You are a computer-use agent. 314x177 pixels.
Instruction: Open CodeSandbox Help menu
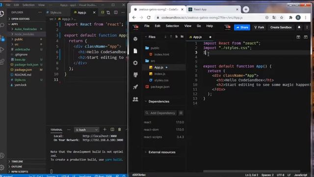[209, 26]
